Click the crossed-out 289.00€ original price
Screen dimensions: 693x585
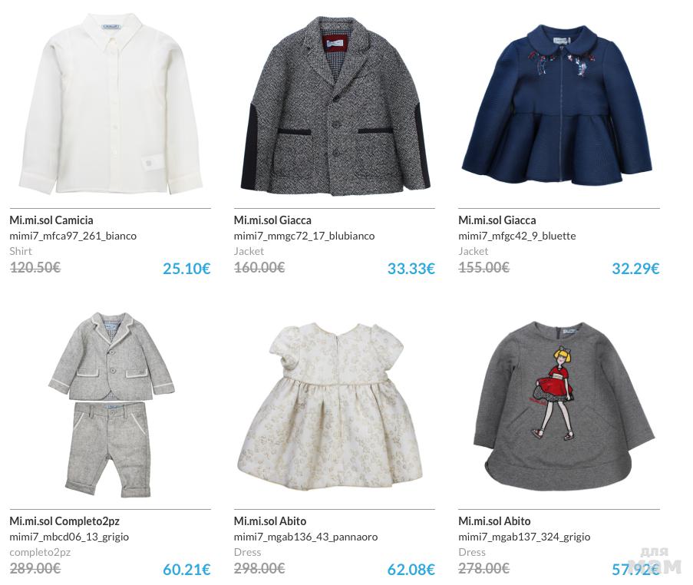35,568
